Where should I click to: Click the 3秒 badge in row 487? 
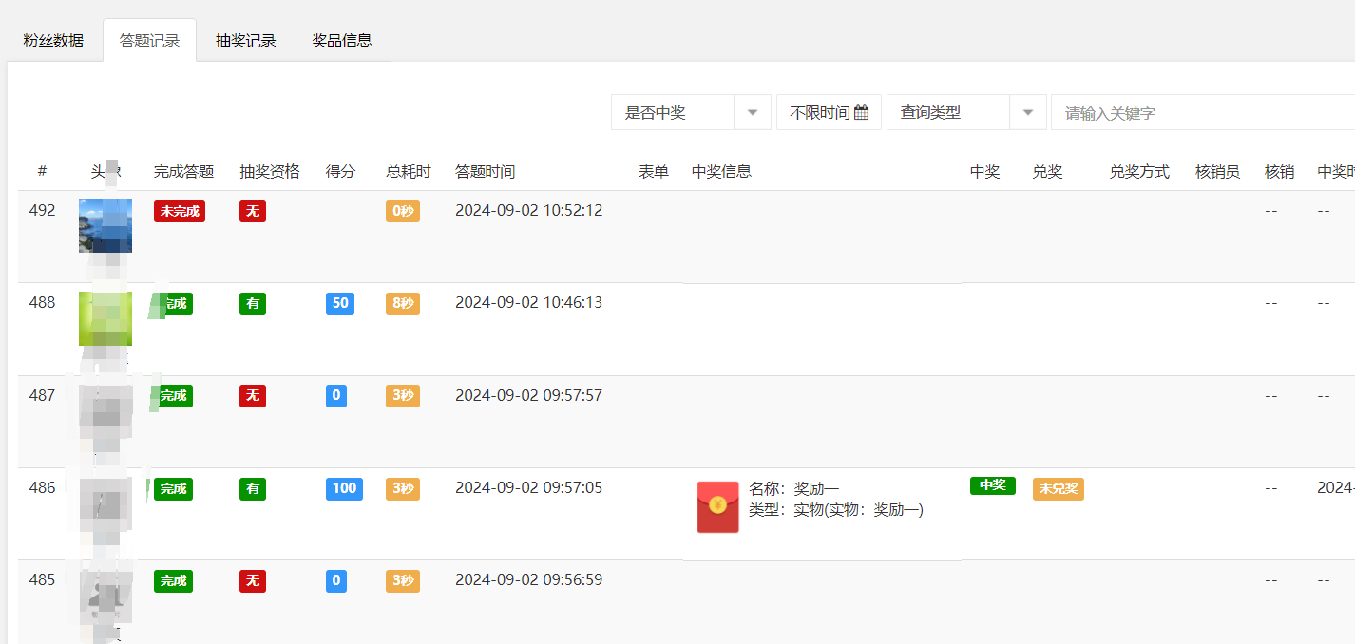(x=403, y=396)
